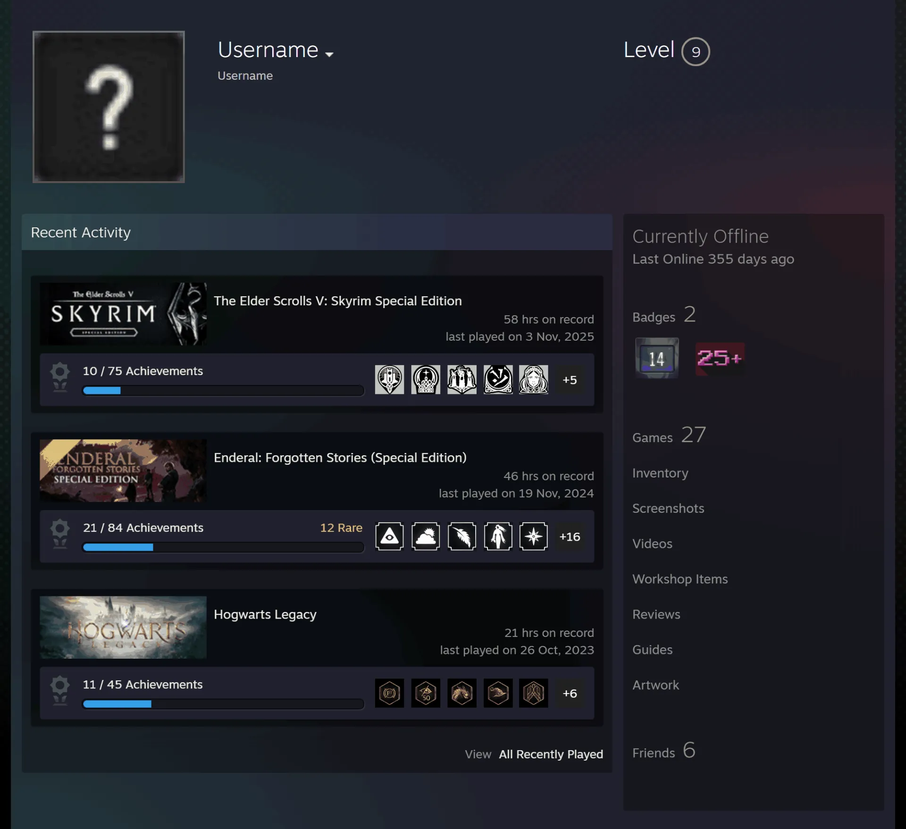Show the +16 more Enderal achievements

pos(570,536)
